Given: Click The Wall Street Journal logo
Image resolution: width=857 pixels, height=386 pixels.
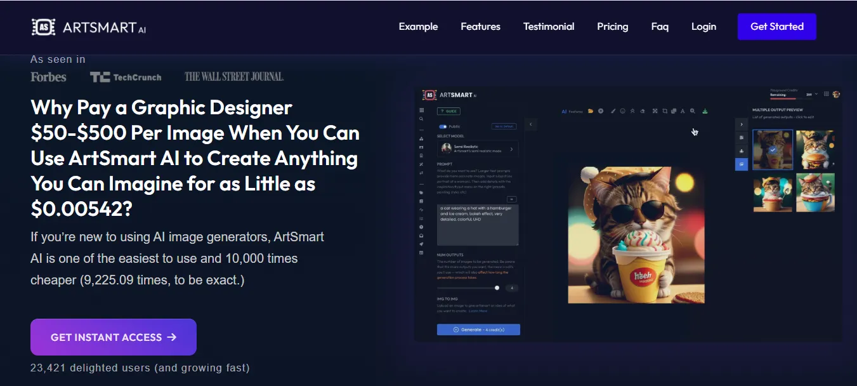Looking at the screenshot, I should 234,77.
